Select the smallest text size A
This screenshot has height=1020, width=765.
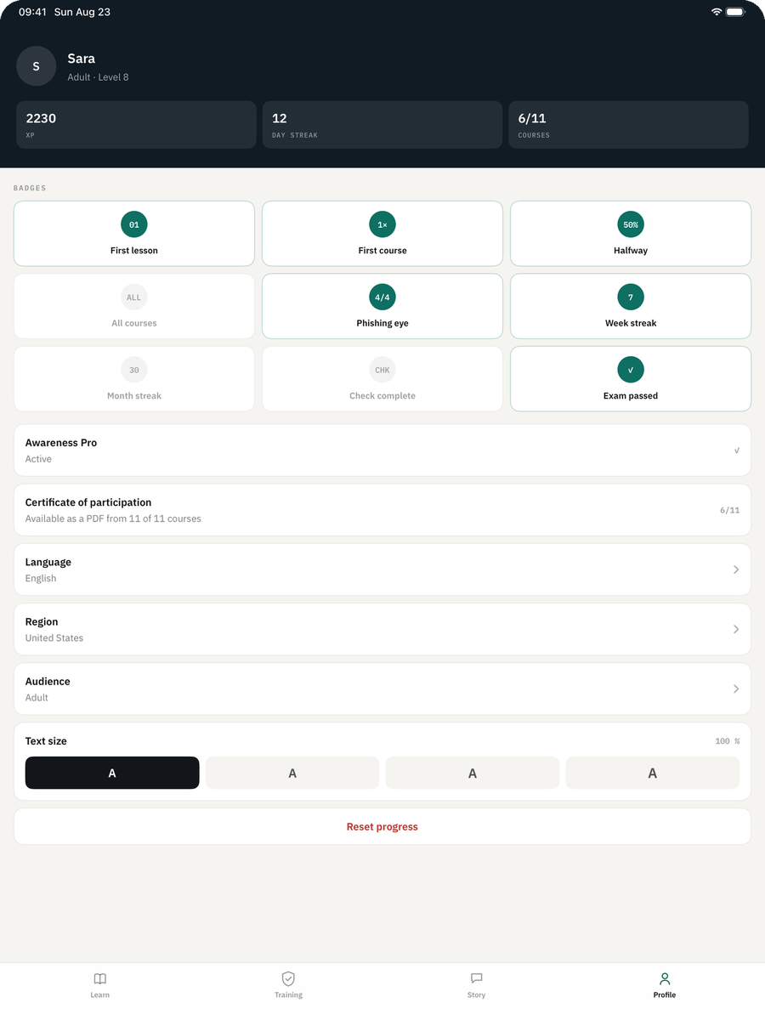tap(112, 773)
